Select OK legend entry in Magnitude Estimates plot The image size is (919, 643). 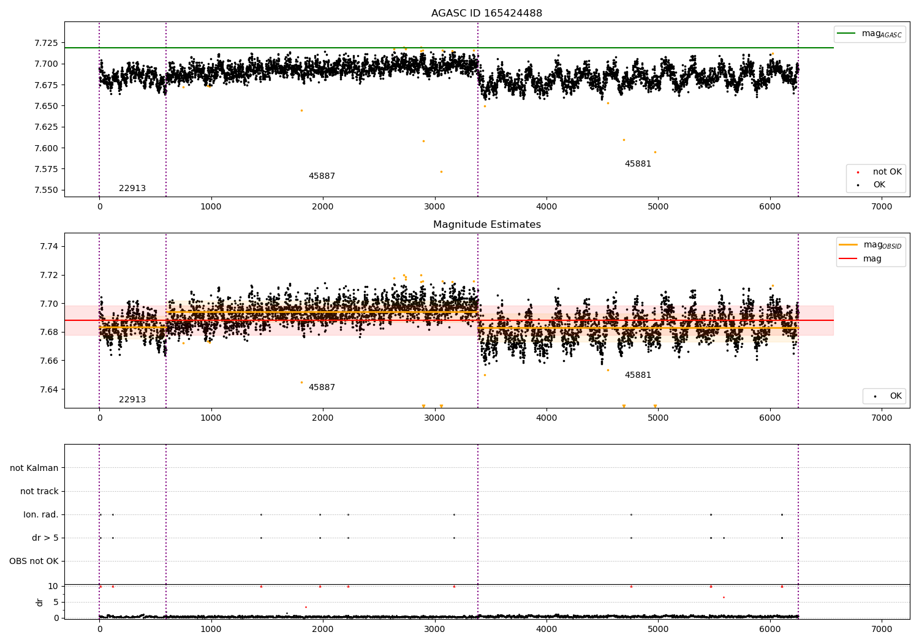point(896,396)
